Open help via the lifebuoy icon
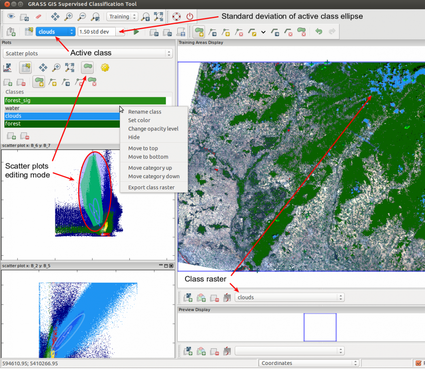Image resolution: width=425 pixels, height=369 pixels. click(176, 17)
